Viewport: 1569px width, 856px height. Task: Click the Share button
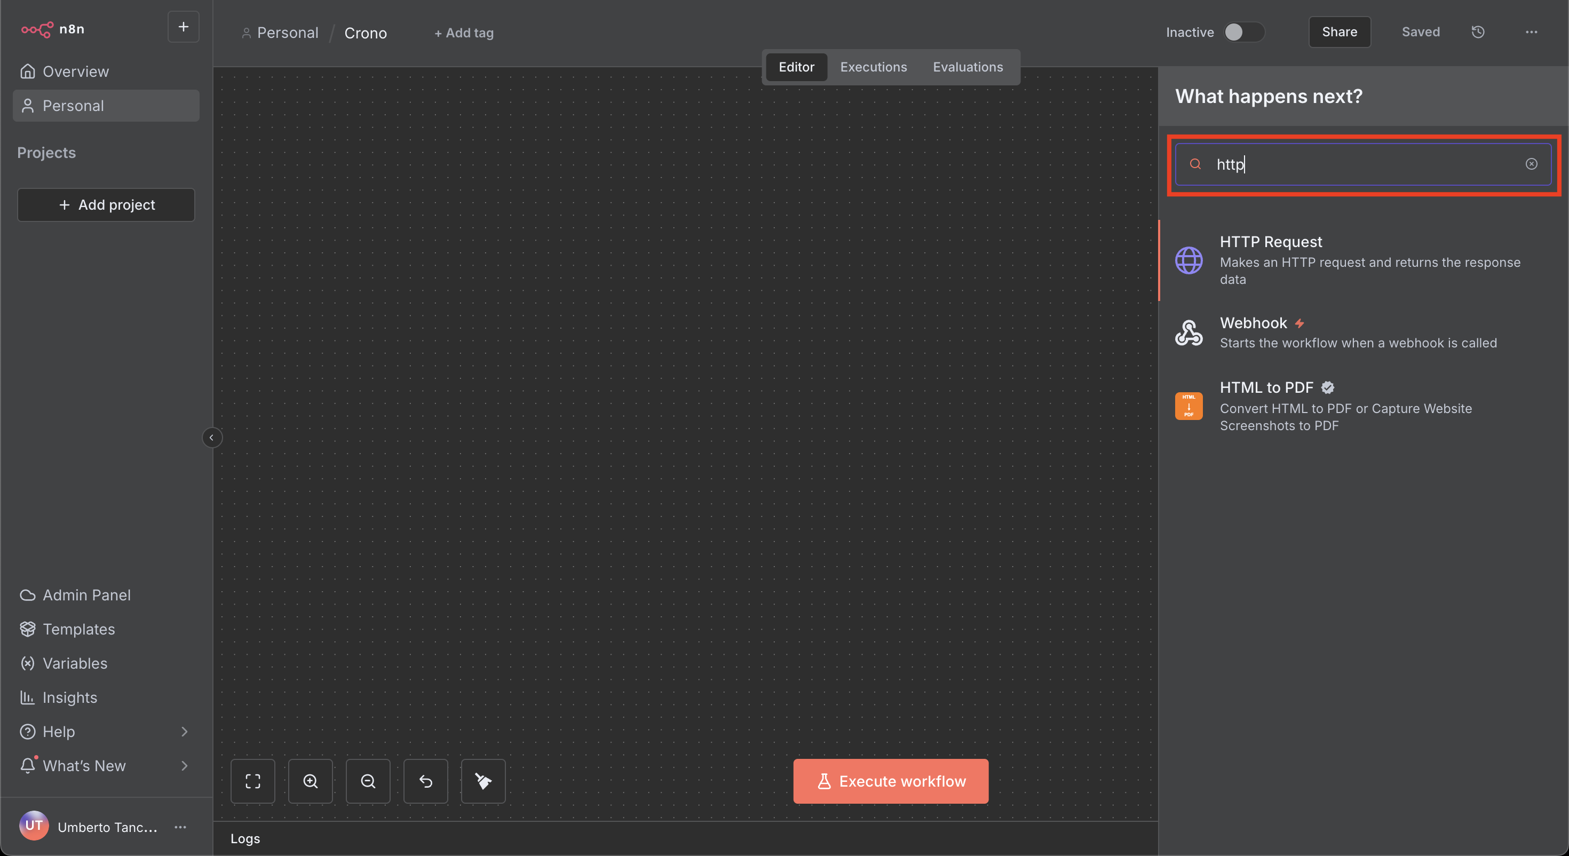point(1340,31)
